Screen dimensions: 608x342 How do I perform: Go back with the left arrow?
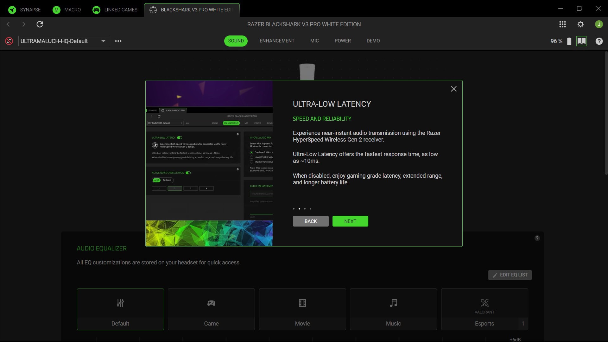pyautogui.click(x=8, y=24)
